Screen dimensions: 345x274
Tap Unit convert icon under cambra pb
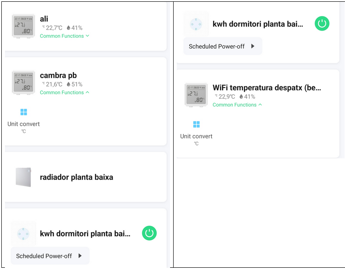point(24,112)
